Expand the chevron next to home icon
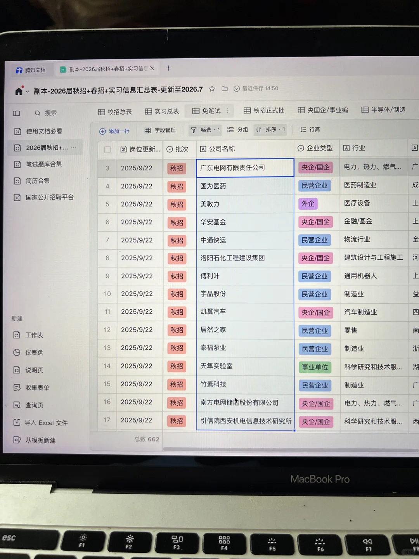 [x=27, y=92]
